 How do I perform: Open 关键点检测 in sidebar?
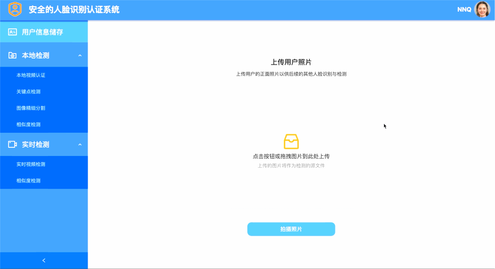click(x=44, y=92)
